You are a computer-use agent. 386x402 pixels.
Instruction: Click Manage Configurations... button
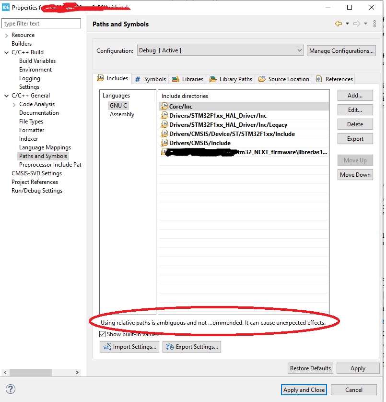[341, 51]
